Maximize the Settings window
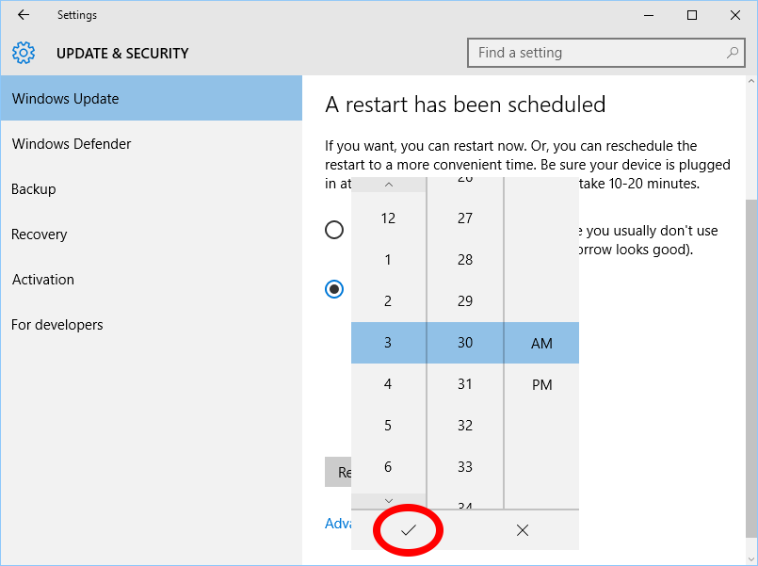This screenshot has height=566, width=758. [x=692, y=15]
